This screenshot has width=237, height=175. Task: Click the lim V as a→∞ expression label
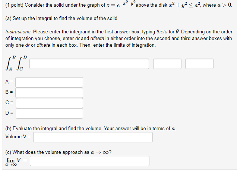(x=16, y=162)
